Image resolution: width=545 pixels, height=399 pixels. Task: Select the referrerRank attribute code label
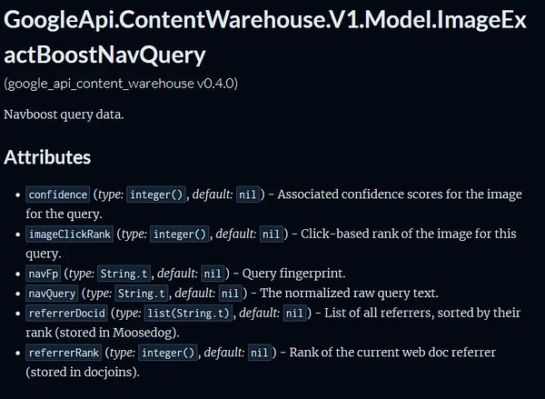(64, 353)
